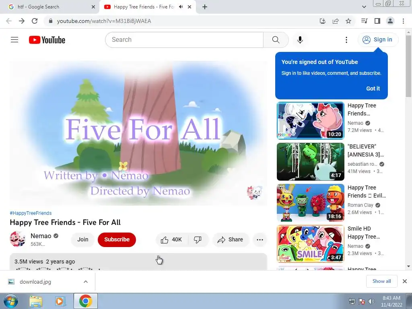Screen dimensions: 412x309
Task: Dislike the video with thumbs down
Action: [198, 239]
